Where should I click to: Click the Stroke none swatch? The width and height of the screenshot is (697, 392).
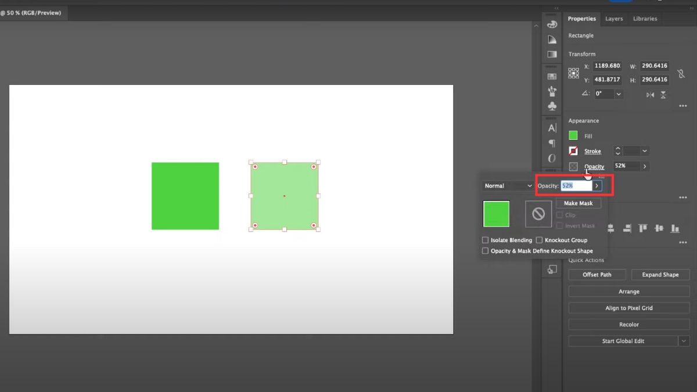coord(573,151)
